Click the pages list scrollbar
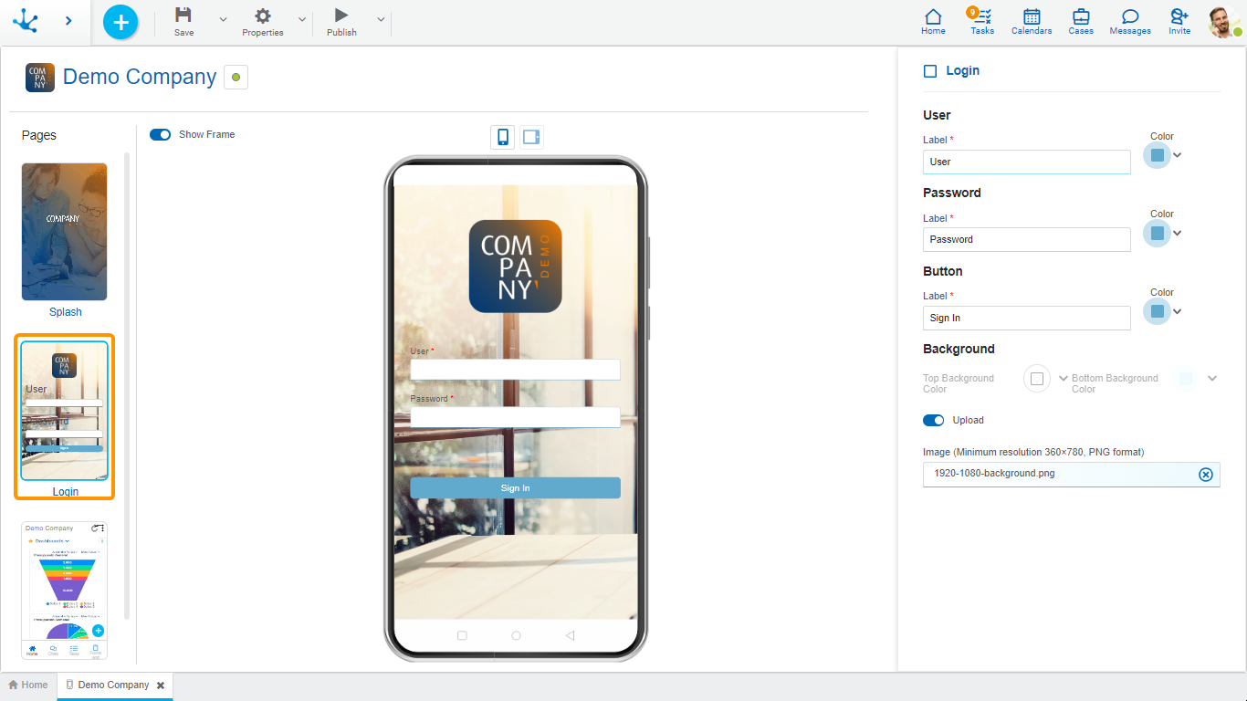Image resolution: width=1247 pixels, height=701 pixels. pyautogui.click(x=127, y=385)
